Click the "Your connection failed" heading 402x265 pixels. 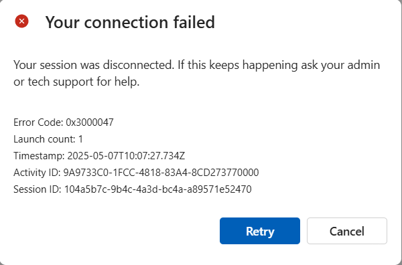pyautogui.click(x=130, y=22)
